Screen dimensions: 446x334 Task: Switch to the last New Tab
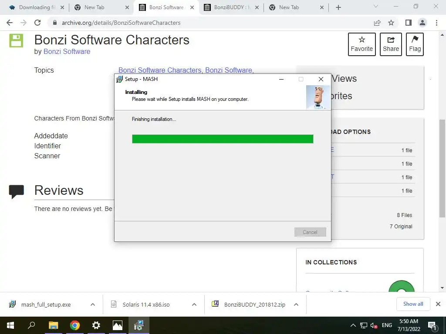pyautogui.click(x=295, y=7)
